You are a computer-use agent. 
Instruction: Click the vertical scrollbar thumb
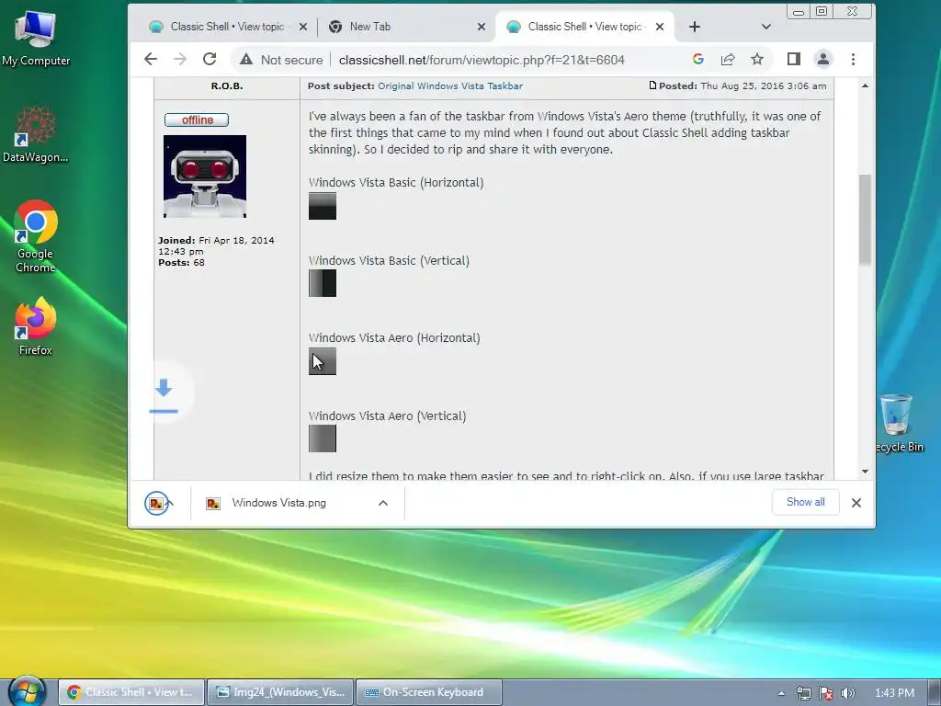[865, 220]
